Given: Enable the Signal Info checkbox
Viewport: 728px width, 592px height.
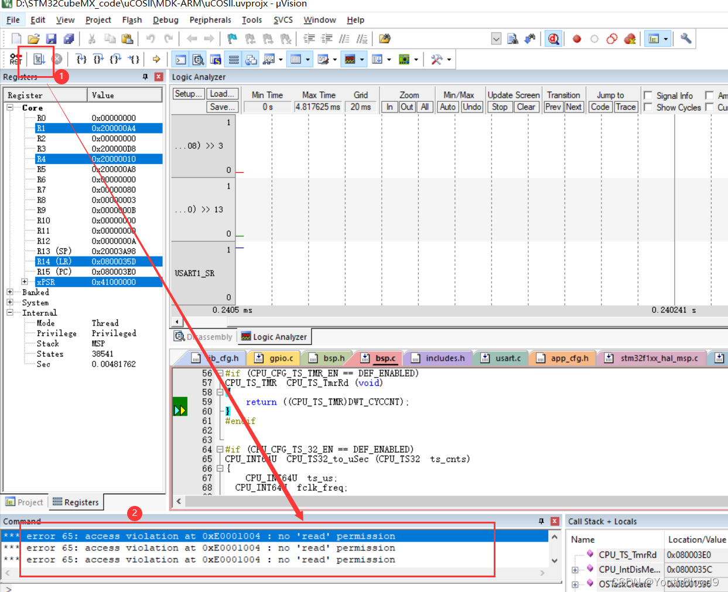Looking at the screenshot, I should 648,95.
